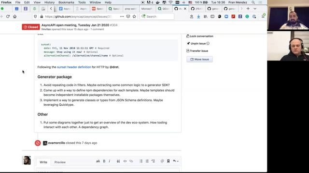Open a new browser tab

pos(248,9)
